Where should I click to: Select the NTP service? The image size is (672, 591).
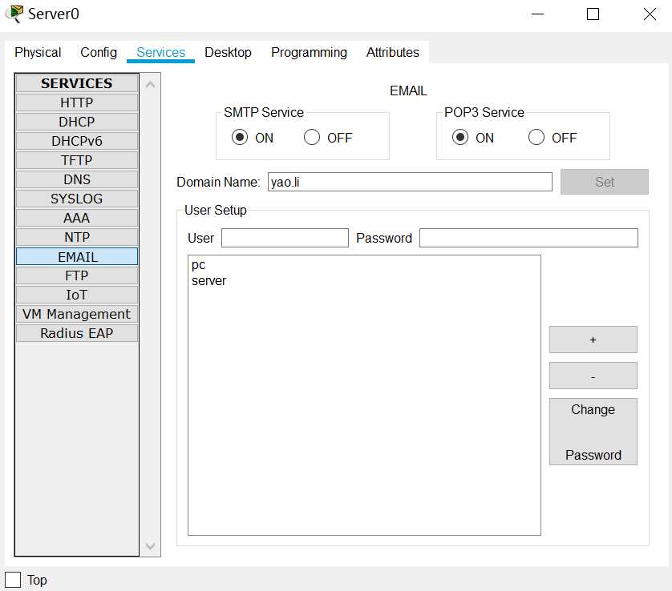point(77,238)
